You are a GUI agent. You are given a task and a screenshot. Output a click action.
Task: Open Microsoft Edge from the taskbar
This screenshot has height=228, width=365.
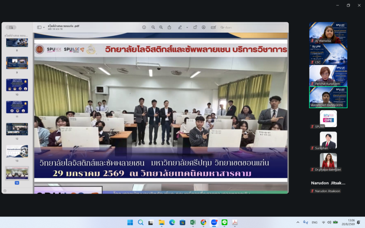coord(172,222)
